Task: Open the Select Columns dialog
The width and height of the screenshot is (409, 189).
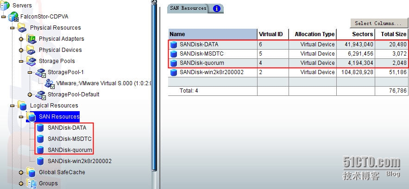Action: [378, 24]
